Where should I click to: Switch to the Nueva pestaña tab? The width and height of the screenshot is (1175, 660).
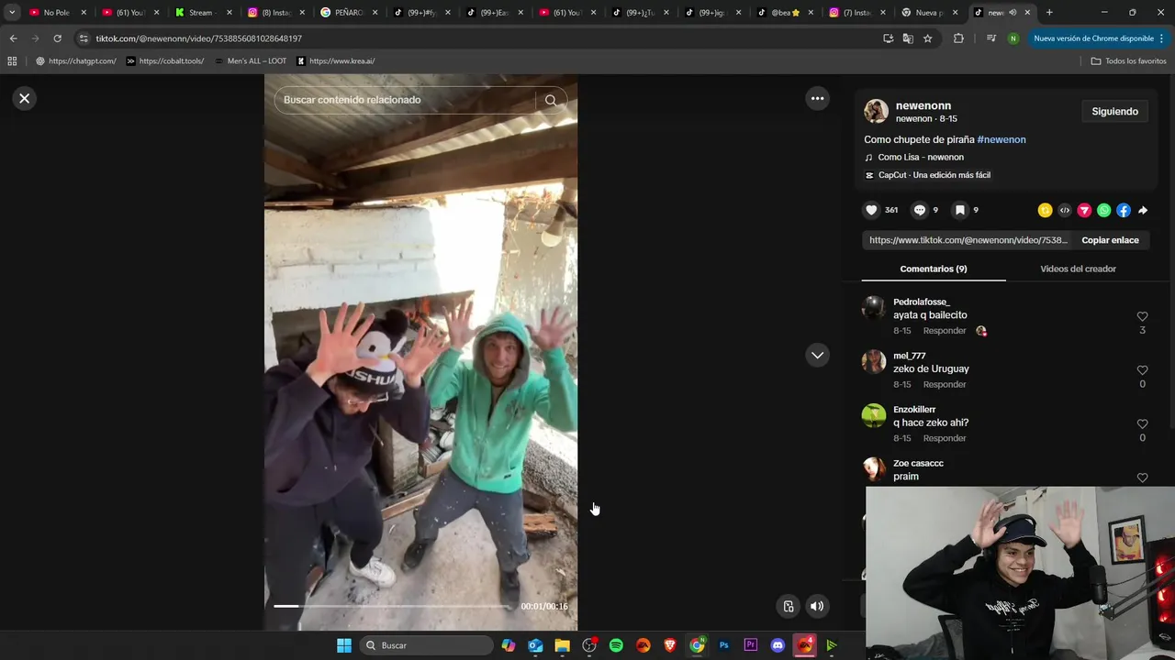[x=929, y=12]
